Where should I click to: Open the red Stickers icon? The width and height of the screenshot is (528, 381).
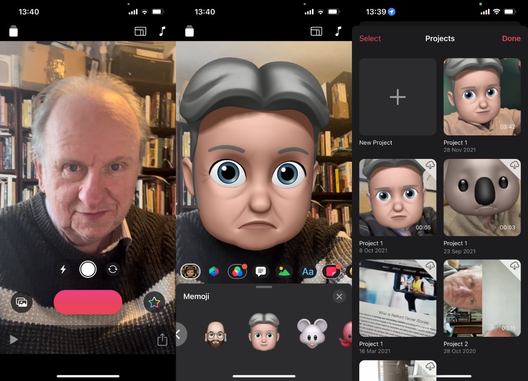[x=331, y=271]
